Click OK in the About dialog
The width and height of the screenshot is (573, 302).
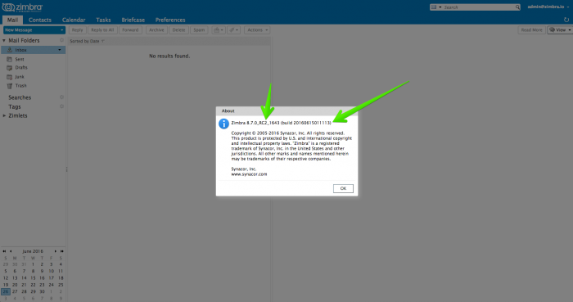click(343, 188)
